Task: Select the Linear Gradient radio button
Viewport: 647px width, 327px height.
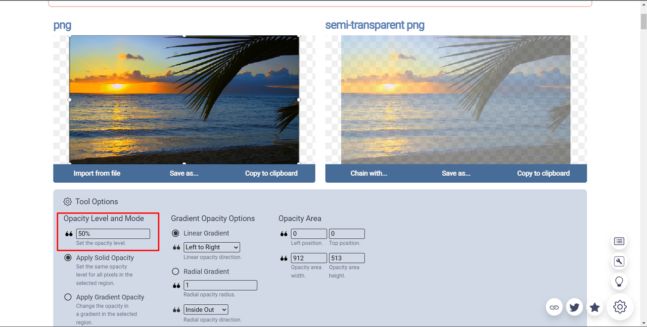Action: click(175, 233)
